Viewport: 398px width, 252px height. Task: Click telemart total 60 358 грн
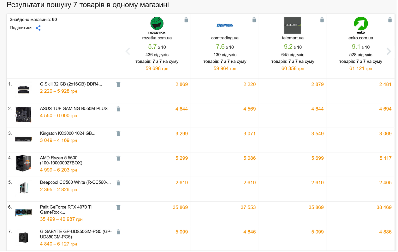coord(293,68)
